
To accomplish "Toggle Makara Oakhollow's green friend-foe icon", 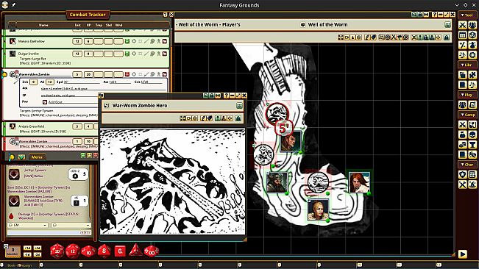I will coord(127,41).
